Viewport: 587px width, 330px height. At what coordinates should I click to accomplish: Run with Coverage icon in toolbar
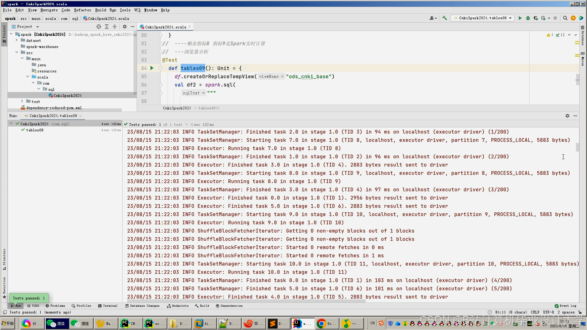[536, 18]
